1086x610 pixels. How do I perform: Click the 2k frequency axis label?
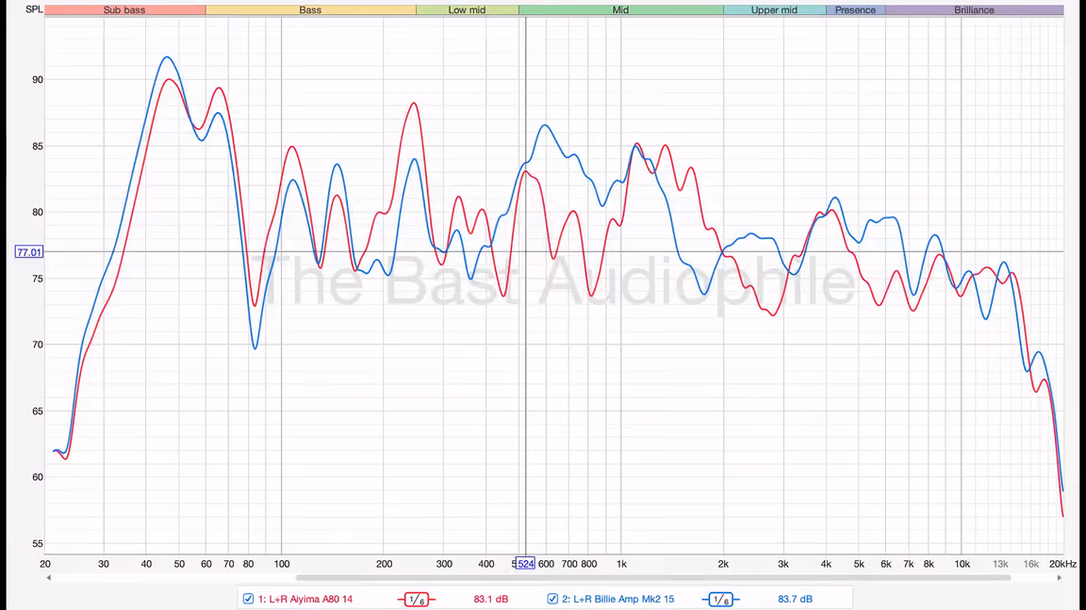coord(723,565)
